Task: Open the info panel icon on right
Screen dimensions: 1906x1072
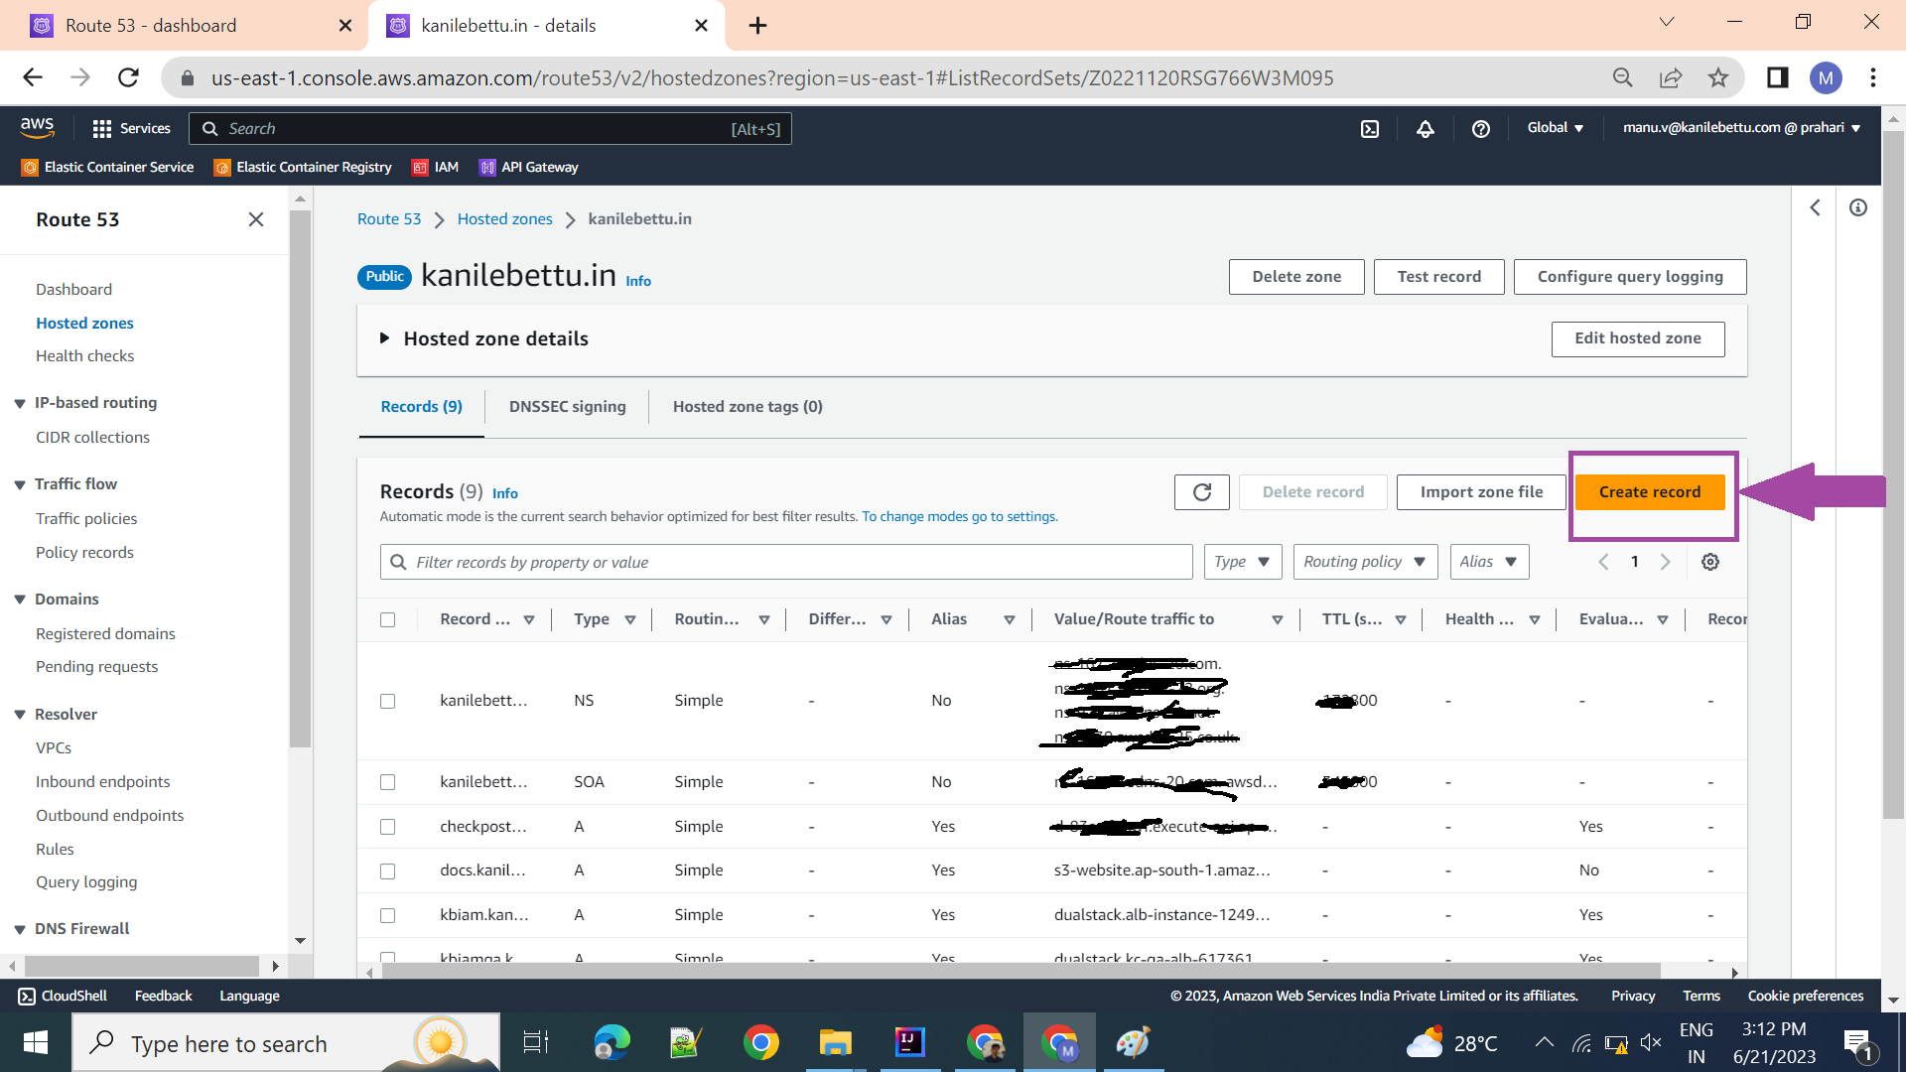Action: click(x=1858, y=207)
